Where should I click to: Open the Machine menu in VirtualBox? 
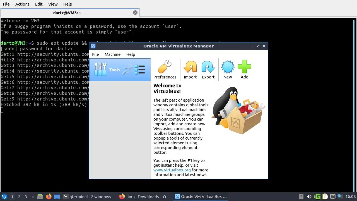coord(112,54)
